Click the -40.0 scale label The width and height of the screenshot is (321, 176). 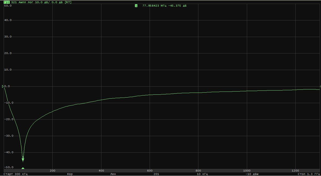coord(9,152)
